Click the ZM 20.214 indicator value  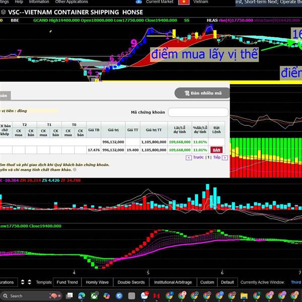pyautogui.click(x=30, y=181)
